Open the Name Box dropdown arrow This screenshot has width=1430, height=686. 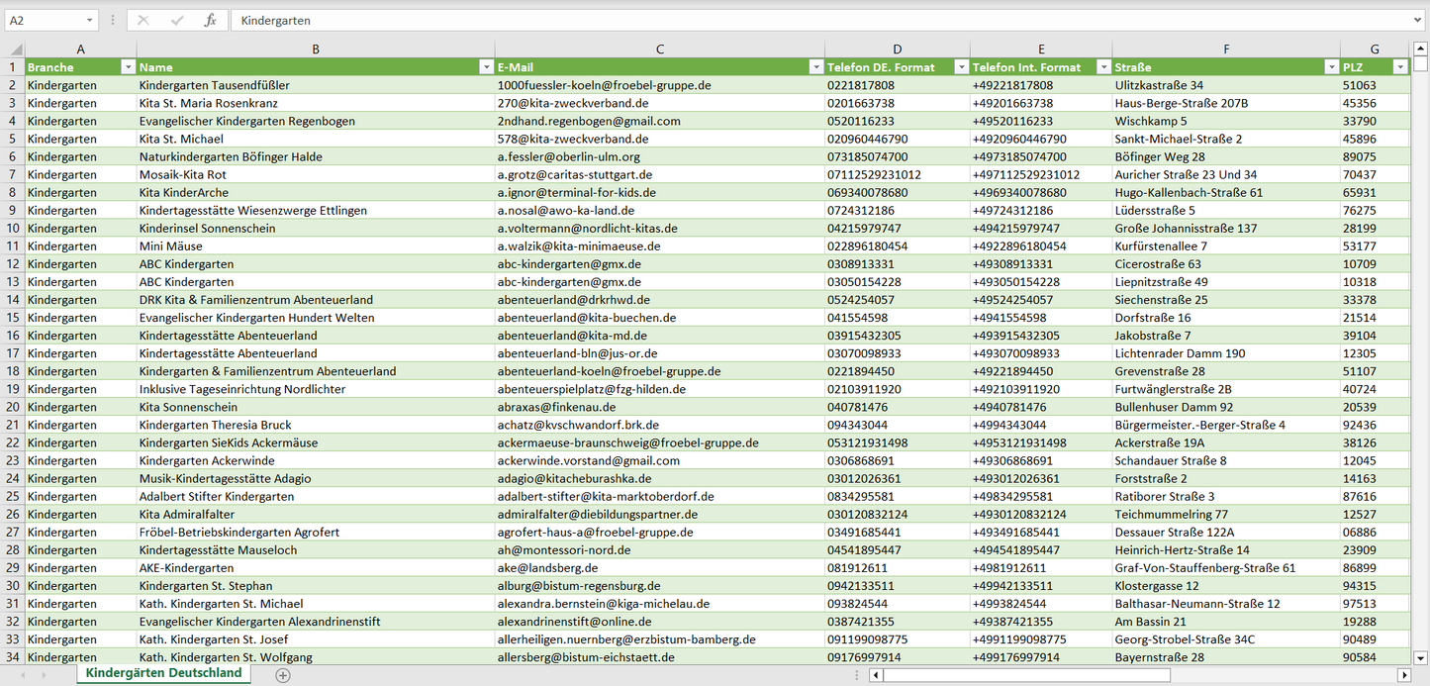pos(89,20)
